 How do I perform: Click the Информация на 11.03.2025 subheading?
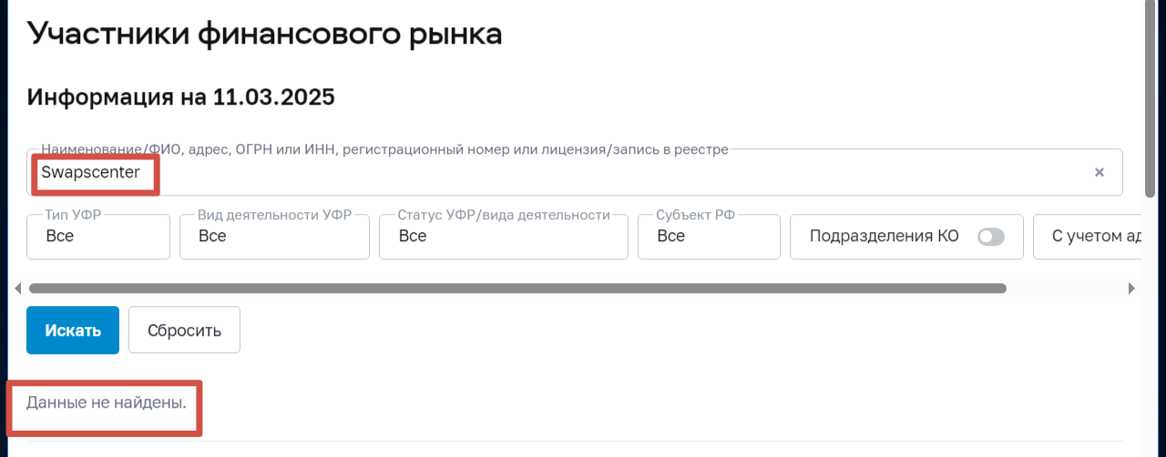pyautogui.click(x=181, y=96)
